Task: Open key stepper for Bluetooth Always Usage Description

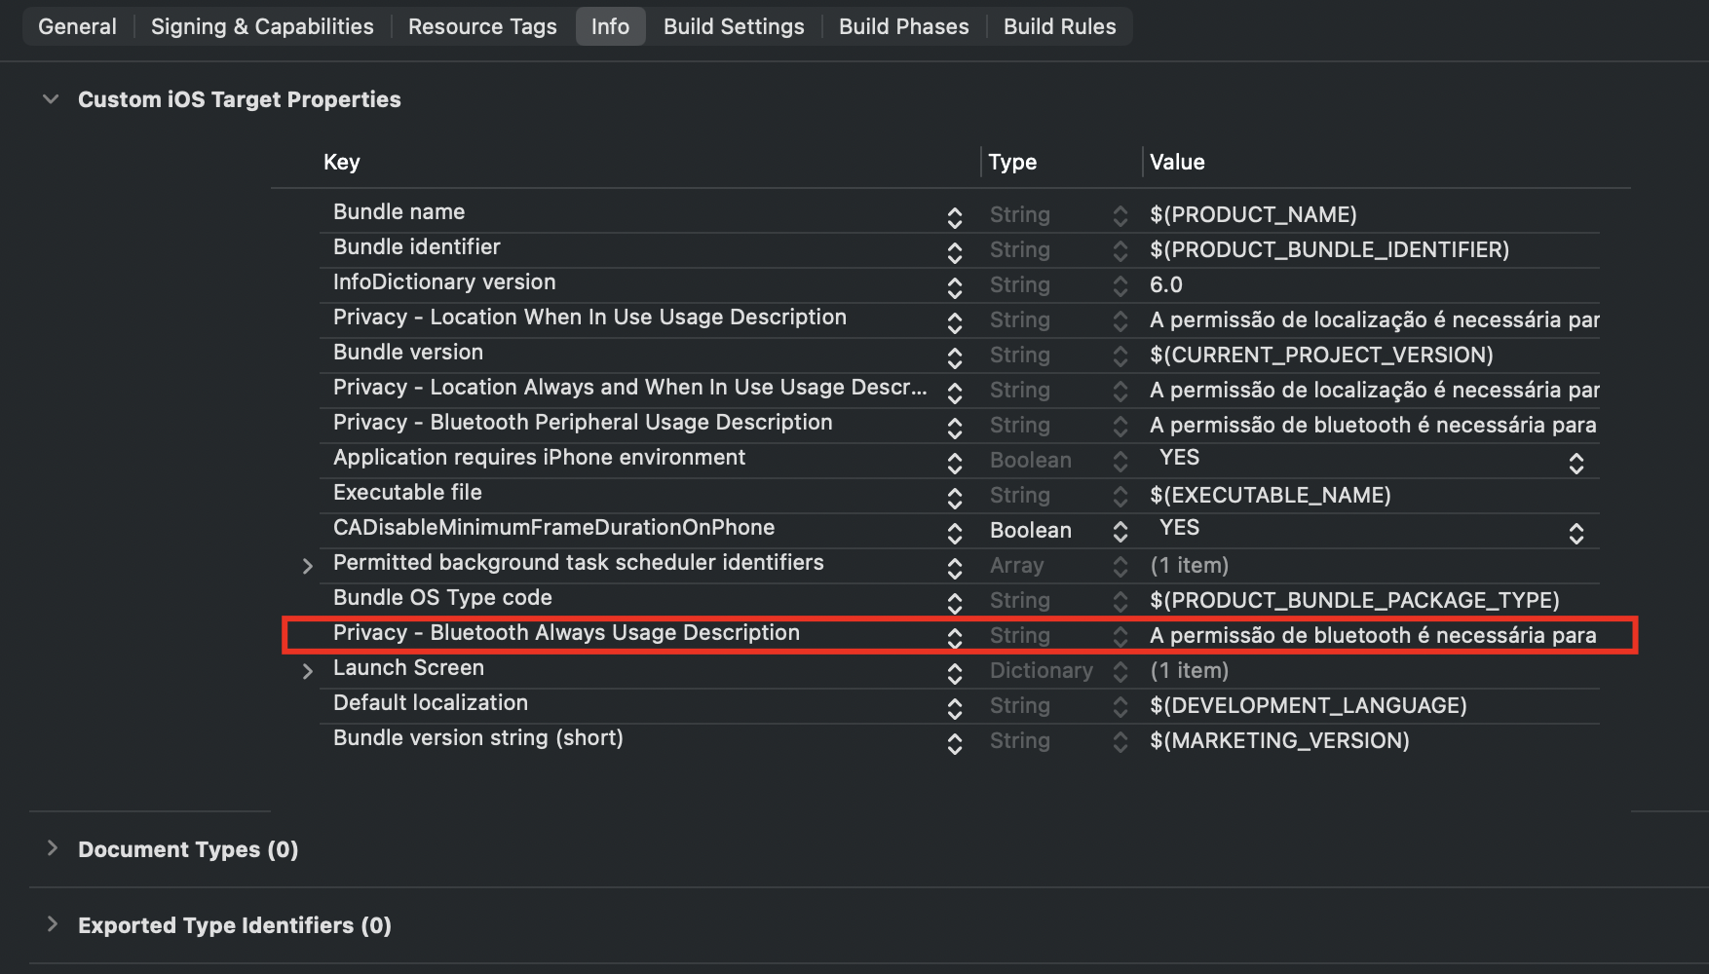Action: [955, 638]
